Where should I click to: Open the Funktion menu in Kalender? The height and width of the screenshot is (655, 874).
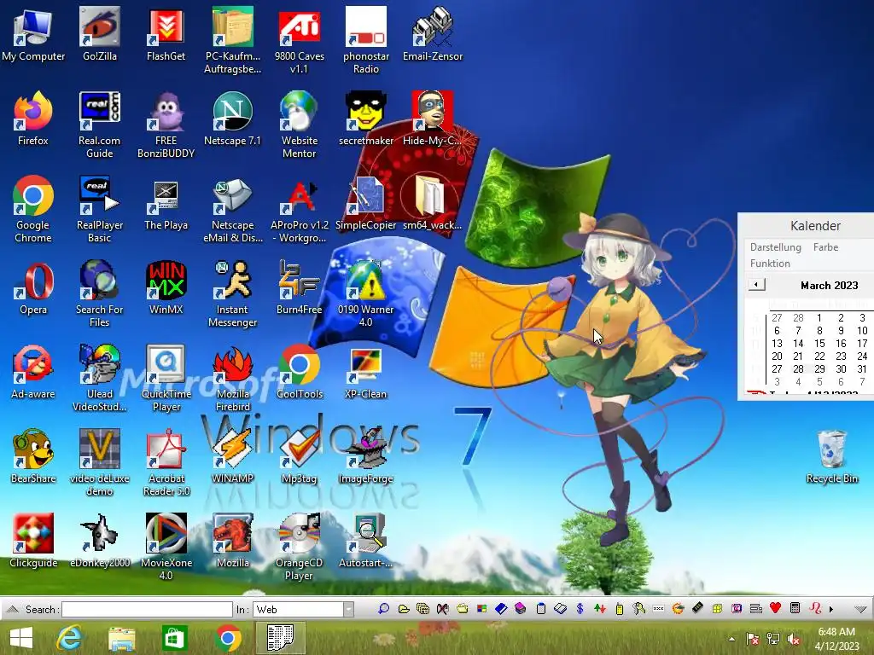coord(770,263)
